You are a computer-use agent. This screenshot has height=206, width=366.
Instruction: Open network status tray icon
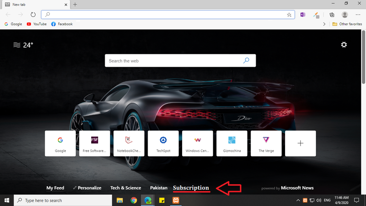pyautogui.click(x=312, y=201)
